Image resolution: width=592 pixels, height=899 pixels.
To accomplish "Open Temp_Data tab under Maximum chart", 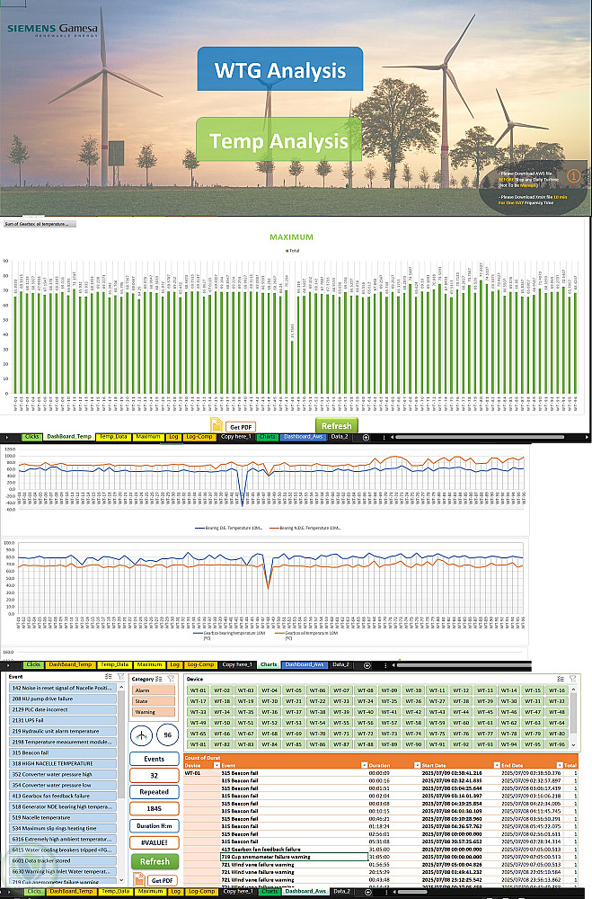I will (113, 437).
